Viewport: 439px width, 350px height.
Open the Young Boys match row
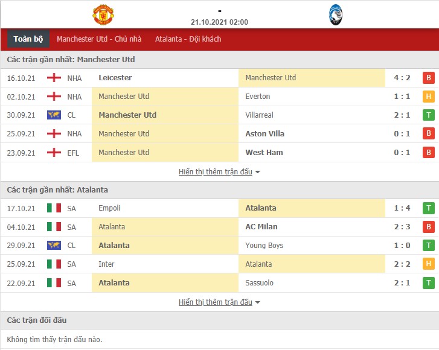tap(220, 246)
